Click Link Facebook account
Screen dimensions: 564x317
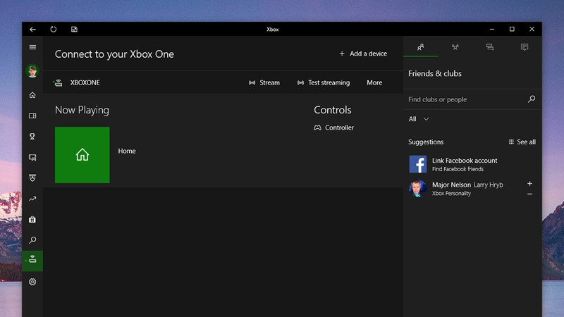click(465, 161)
